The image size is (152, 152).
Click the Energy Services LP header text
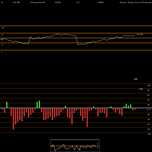(136, 2)
